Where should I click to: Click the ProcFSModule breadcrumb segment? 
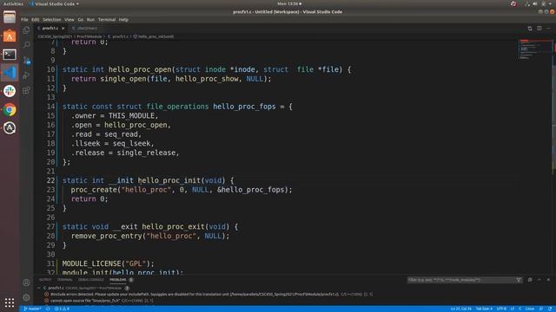pos(89,36)
